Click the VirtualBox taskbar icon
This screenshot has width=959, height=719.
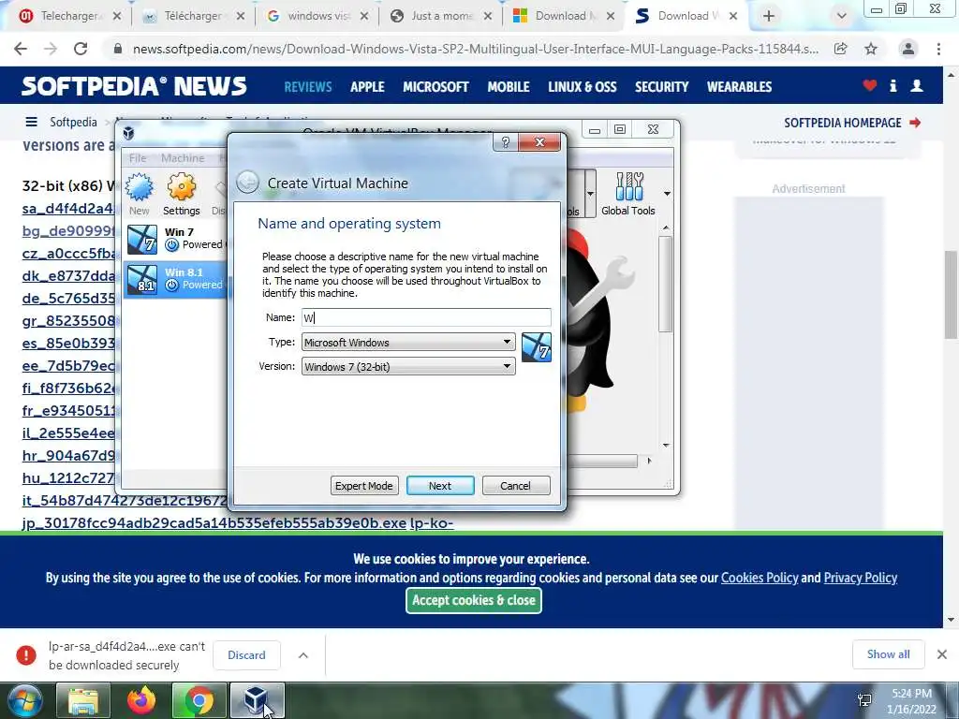[257, 700]
